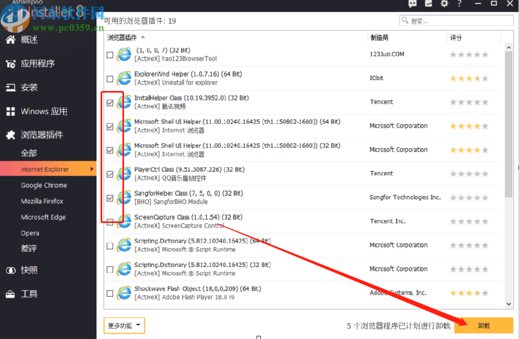Viewport: 519px width, 339px height.
Task: Check Scripting.Dictionary 64 Bit checkbox
Action: tap(110, 246)
